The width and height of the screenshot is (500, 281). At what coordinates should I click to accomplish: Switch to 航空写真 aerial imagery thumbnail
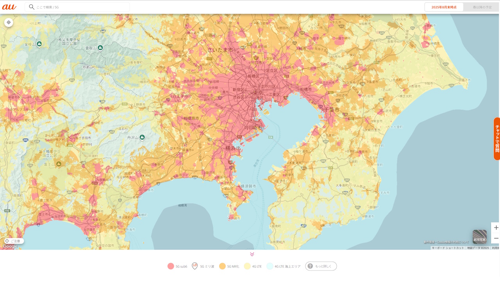point(479,237)
